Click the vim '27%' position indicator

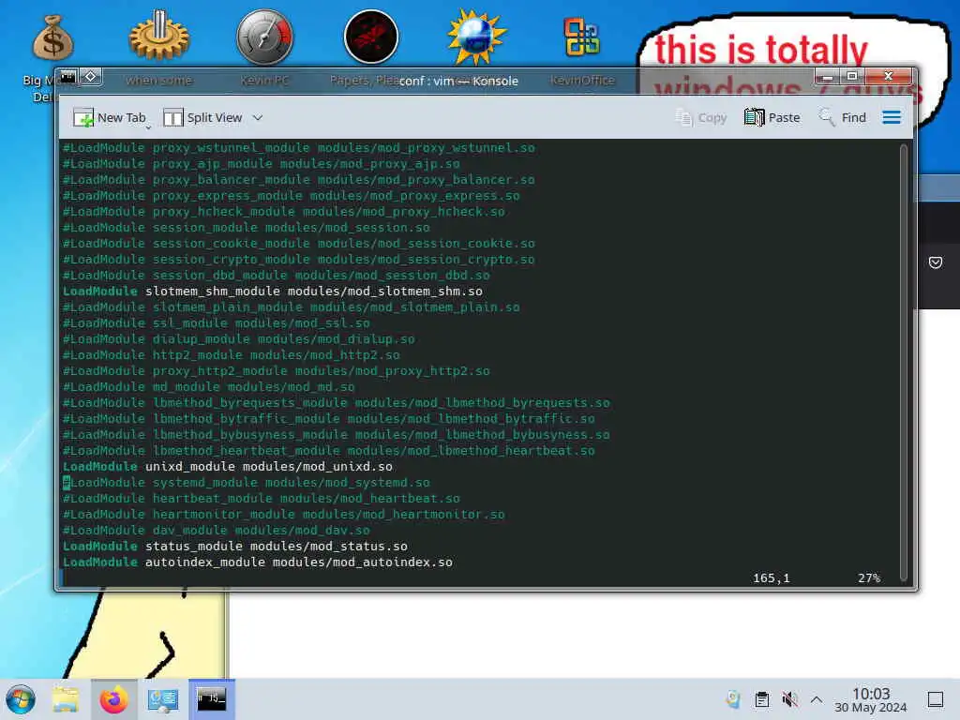point(869,577)
